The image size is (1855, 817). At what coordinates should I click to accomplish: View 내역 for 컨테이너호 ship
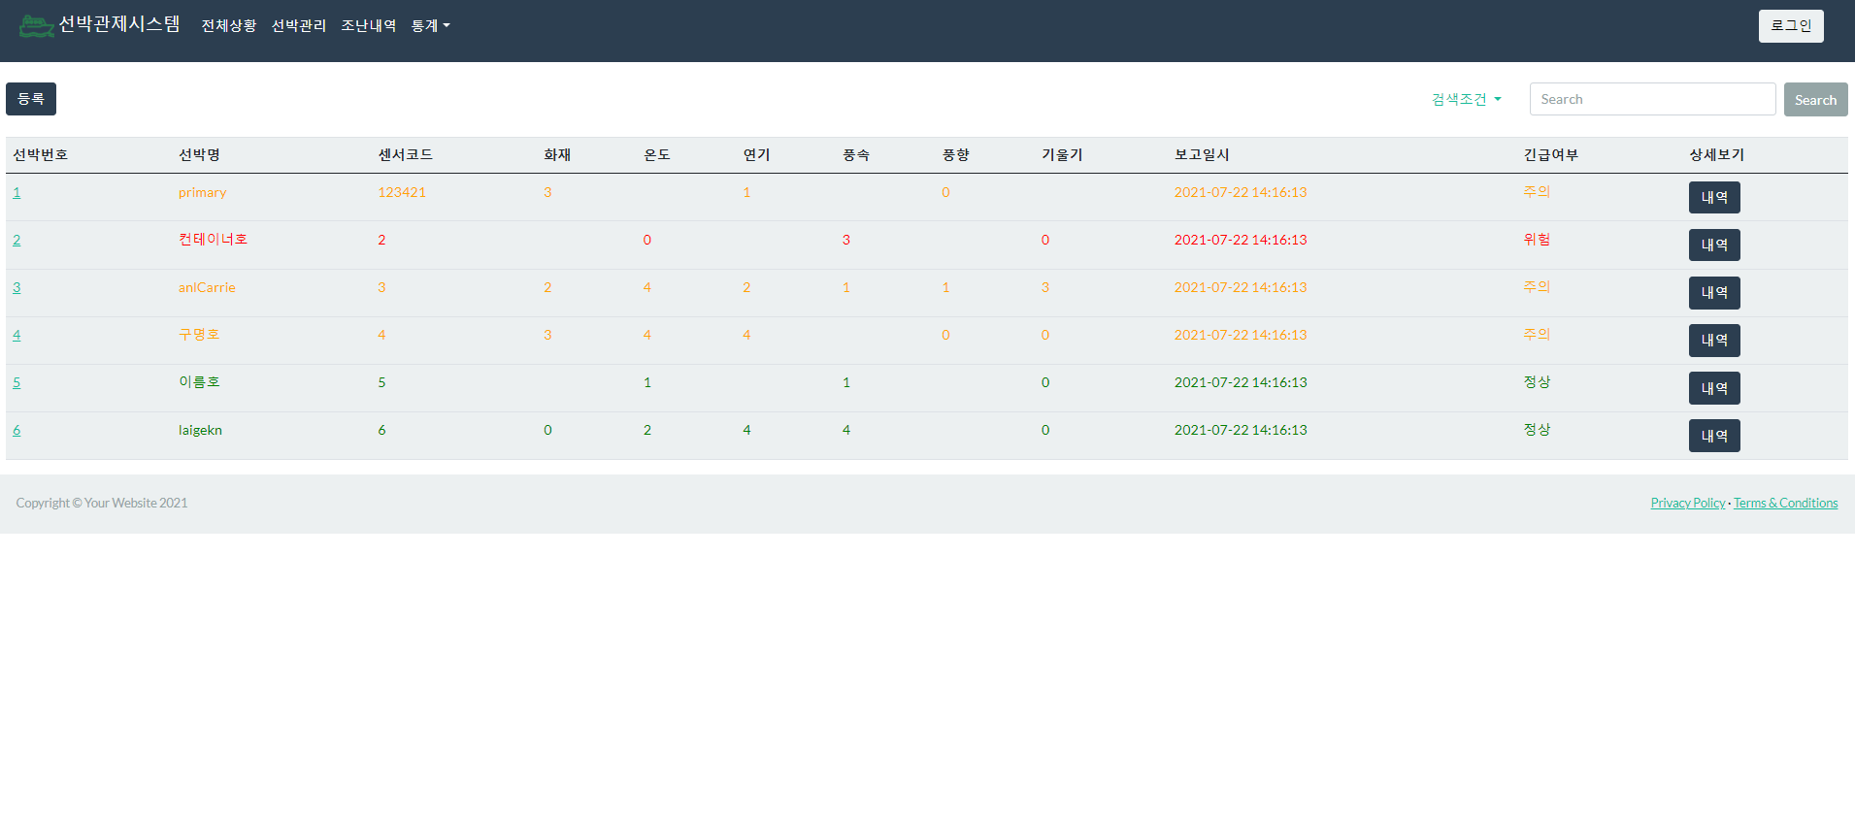click(1714, 245)
